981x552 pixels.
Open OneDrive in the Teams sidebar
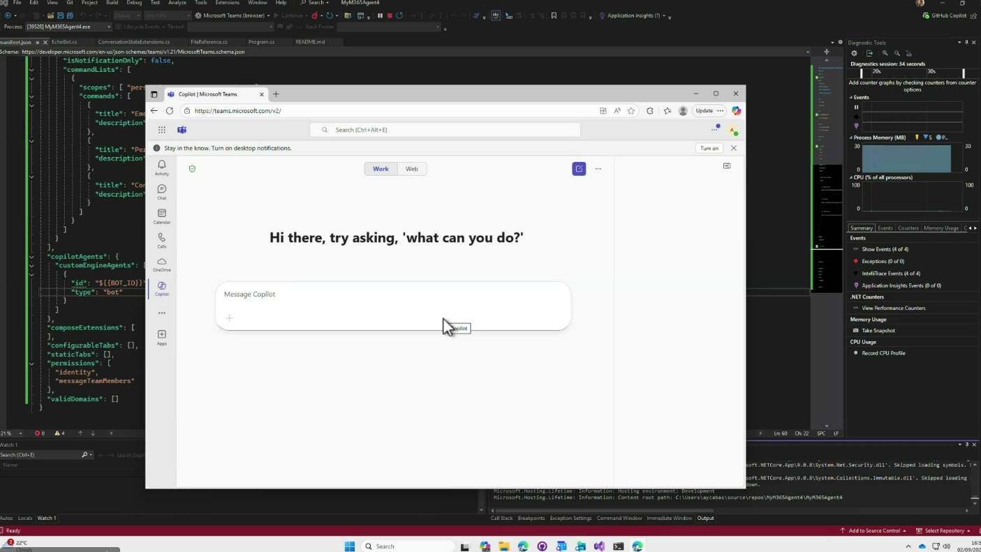[161, 264]
